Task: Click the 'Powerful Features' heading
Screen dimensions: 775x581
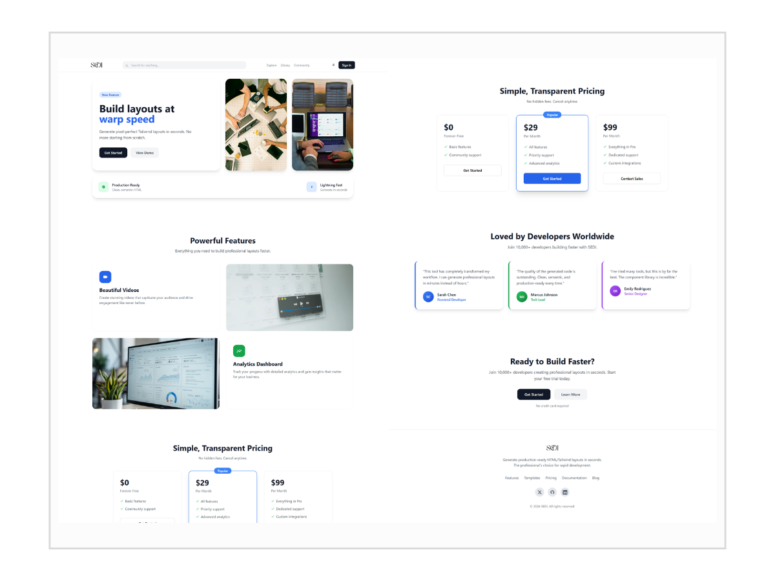Action: pos(223,241)
